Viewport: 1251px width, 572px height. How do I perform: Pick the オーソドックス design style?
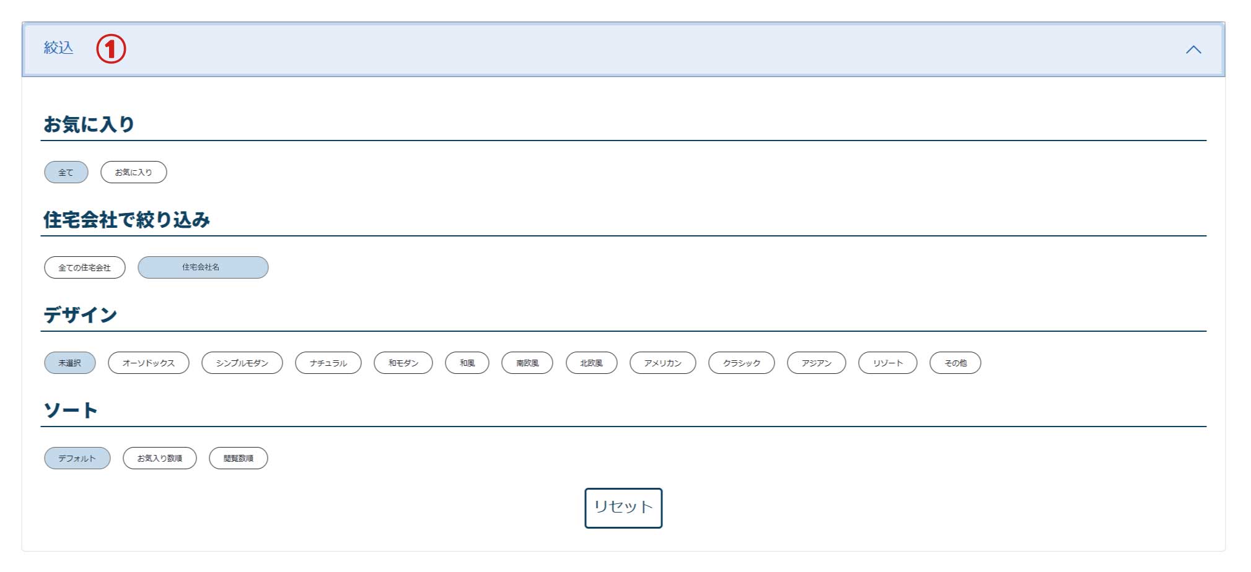click(148, 363)
